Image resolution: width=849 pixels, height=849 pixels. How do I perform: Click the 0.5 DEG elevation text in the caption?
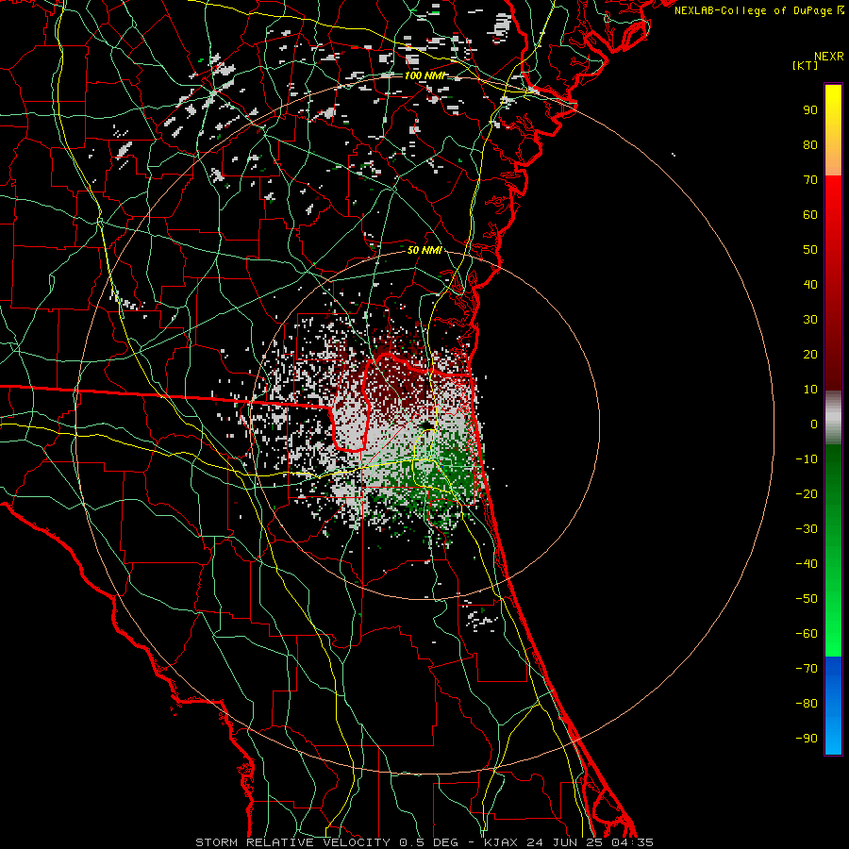(428, 842)
